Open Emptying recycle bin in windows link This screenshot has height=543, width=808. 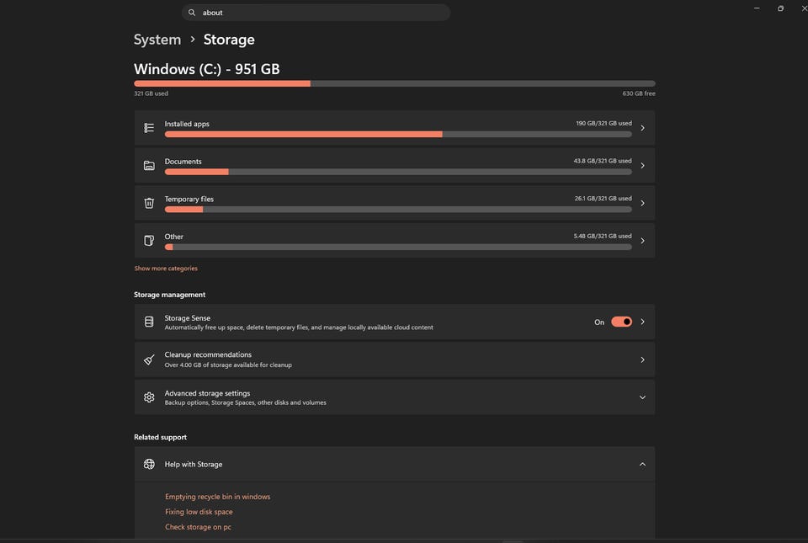pyautogui.click(x=217, y=497)
